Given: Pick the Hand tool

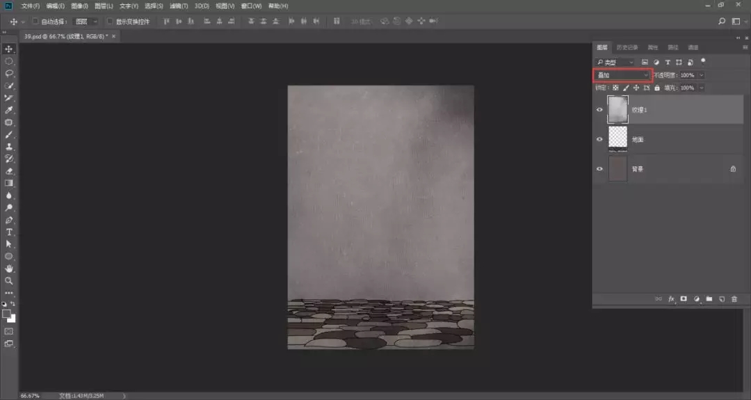Looking at the screenshot, I should click(9, 269).
